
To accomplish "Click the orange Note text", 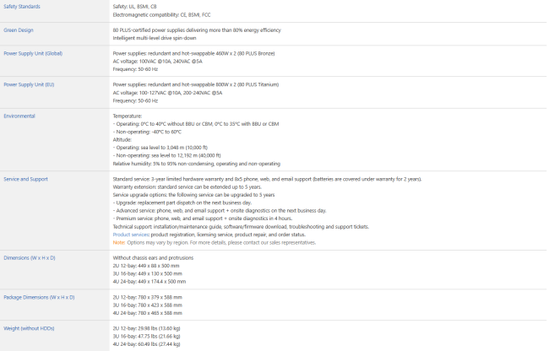I will [119, 243].
